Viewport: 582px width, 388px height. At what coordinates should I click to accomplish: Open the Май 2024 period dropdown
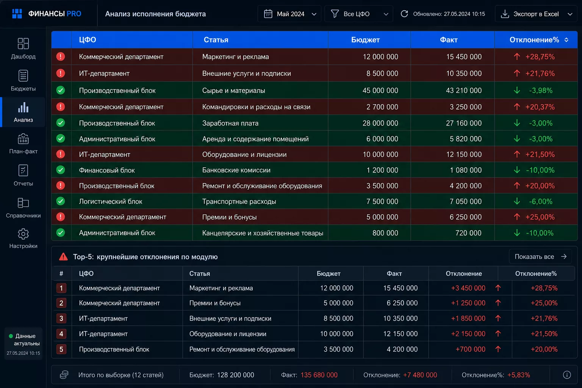[x=289, y=14]
